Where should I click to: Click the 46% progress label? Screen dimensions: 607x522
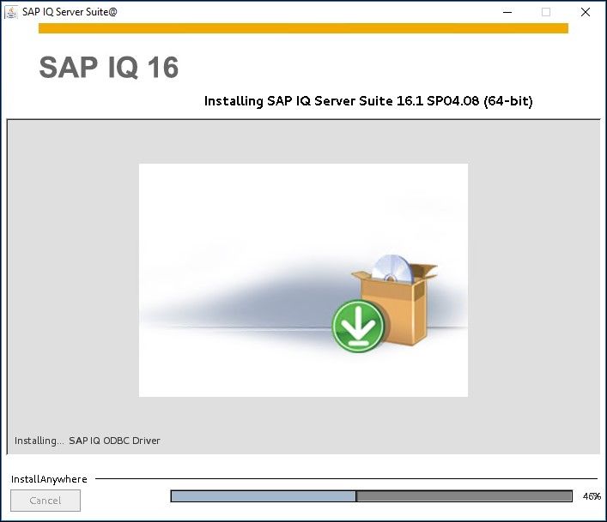[591, 496]
